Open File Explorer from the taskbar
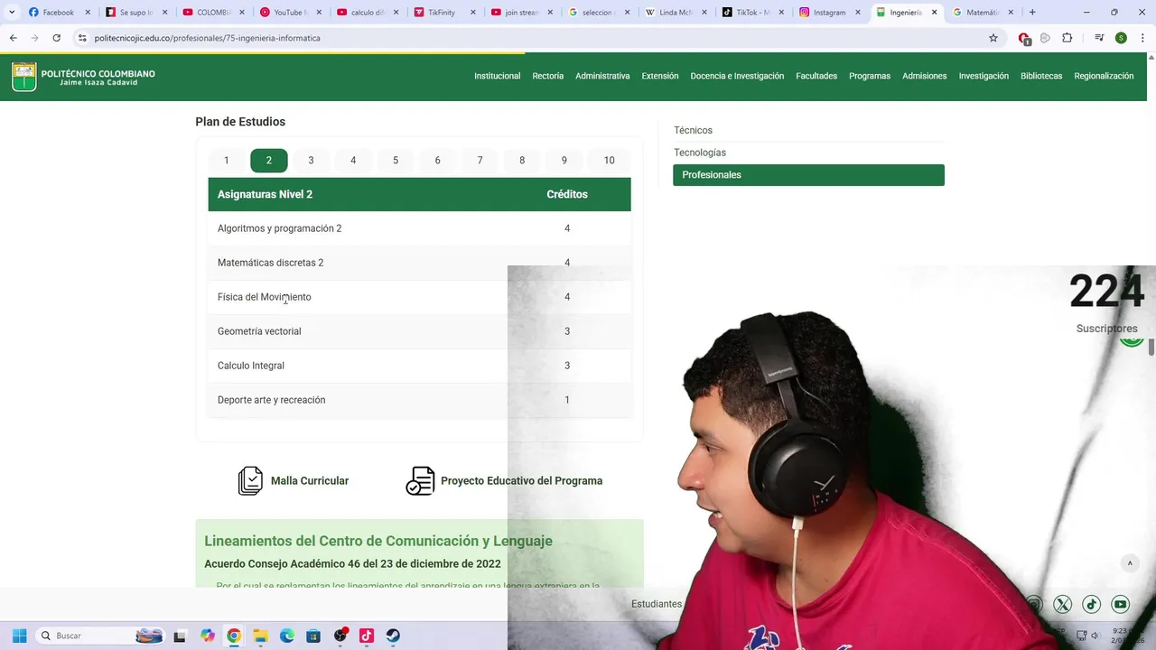Screen dimensions: 1156x650 coord(260,636)
